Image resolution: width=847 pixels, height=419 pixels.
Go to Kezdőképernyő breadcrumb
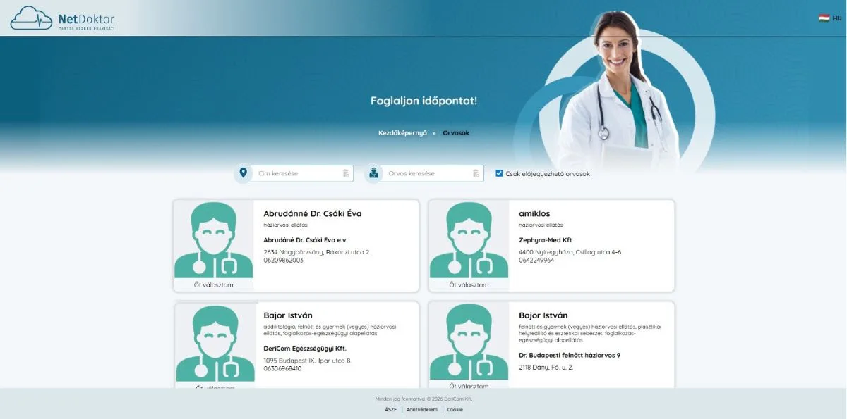[x=402, y=133]
